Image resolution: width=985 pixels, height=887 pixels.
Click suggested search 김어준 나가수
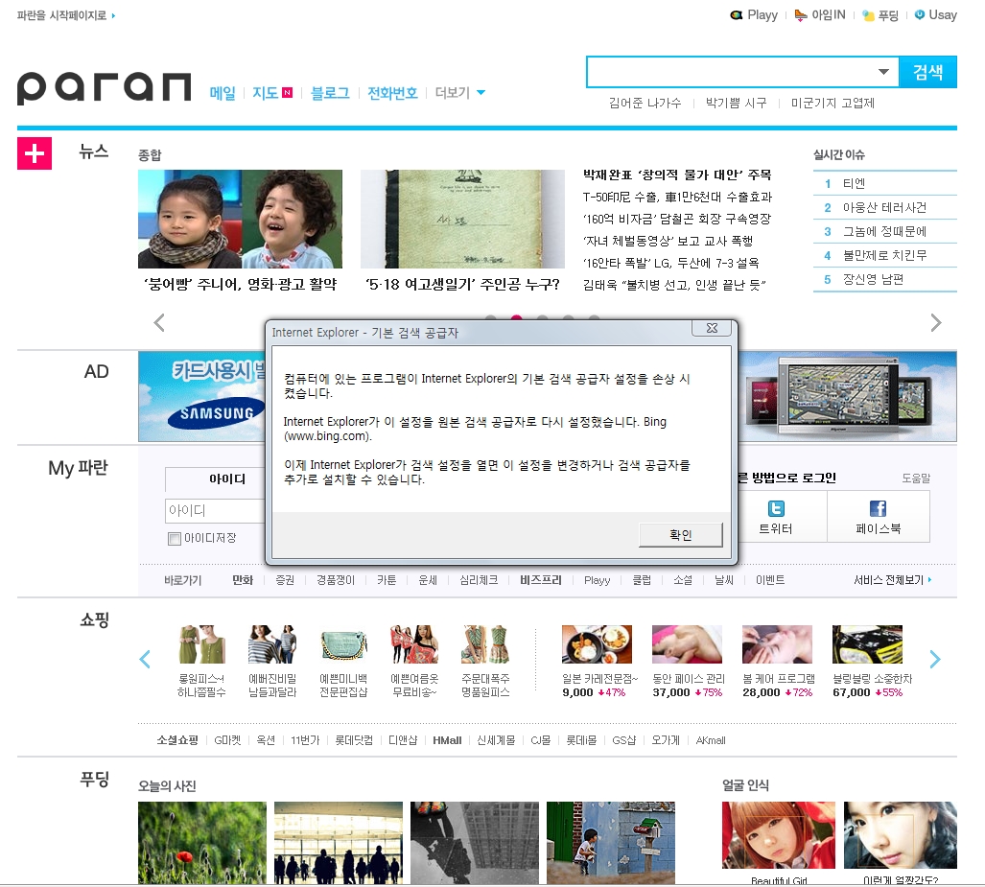click(x=645, y=103)
